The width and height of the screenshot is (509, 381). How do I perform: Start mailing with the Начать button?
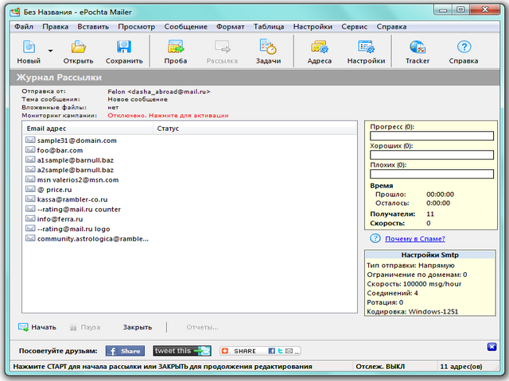click(37, 327)
